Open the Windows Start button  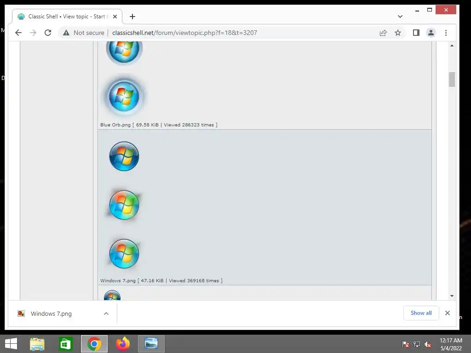coord(11,344)
